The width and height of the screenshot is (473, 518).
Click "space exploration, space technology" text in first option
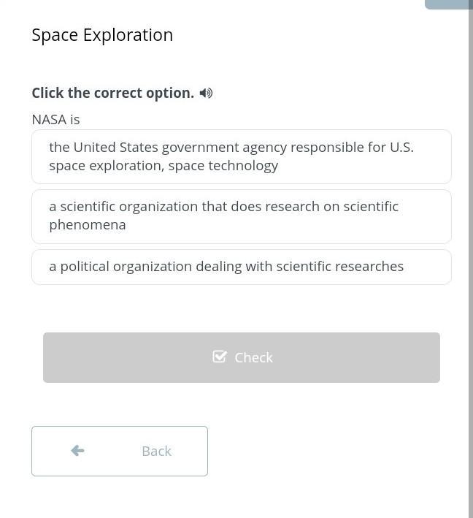point(164,166)
